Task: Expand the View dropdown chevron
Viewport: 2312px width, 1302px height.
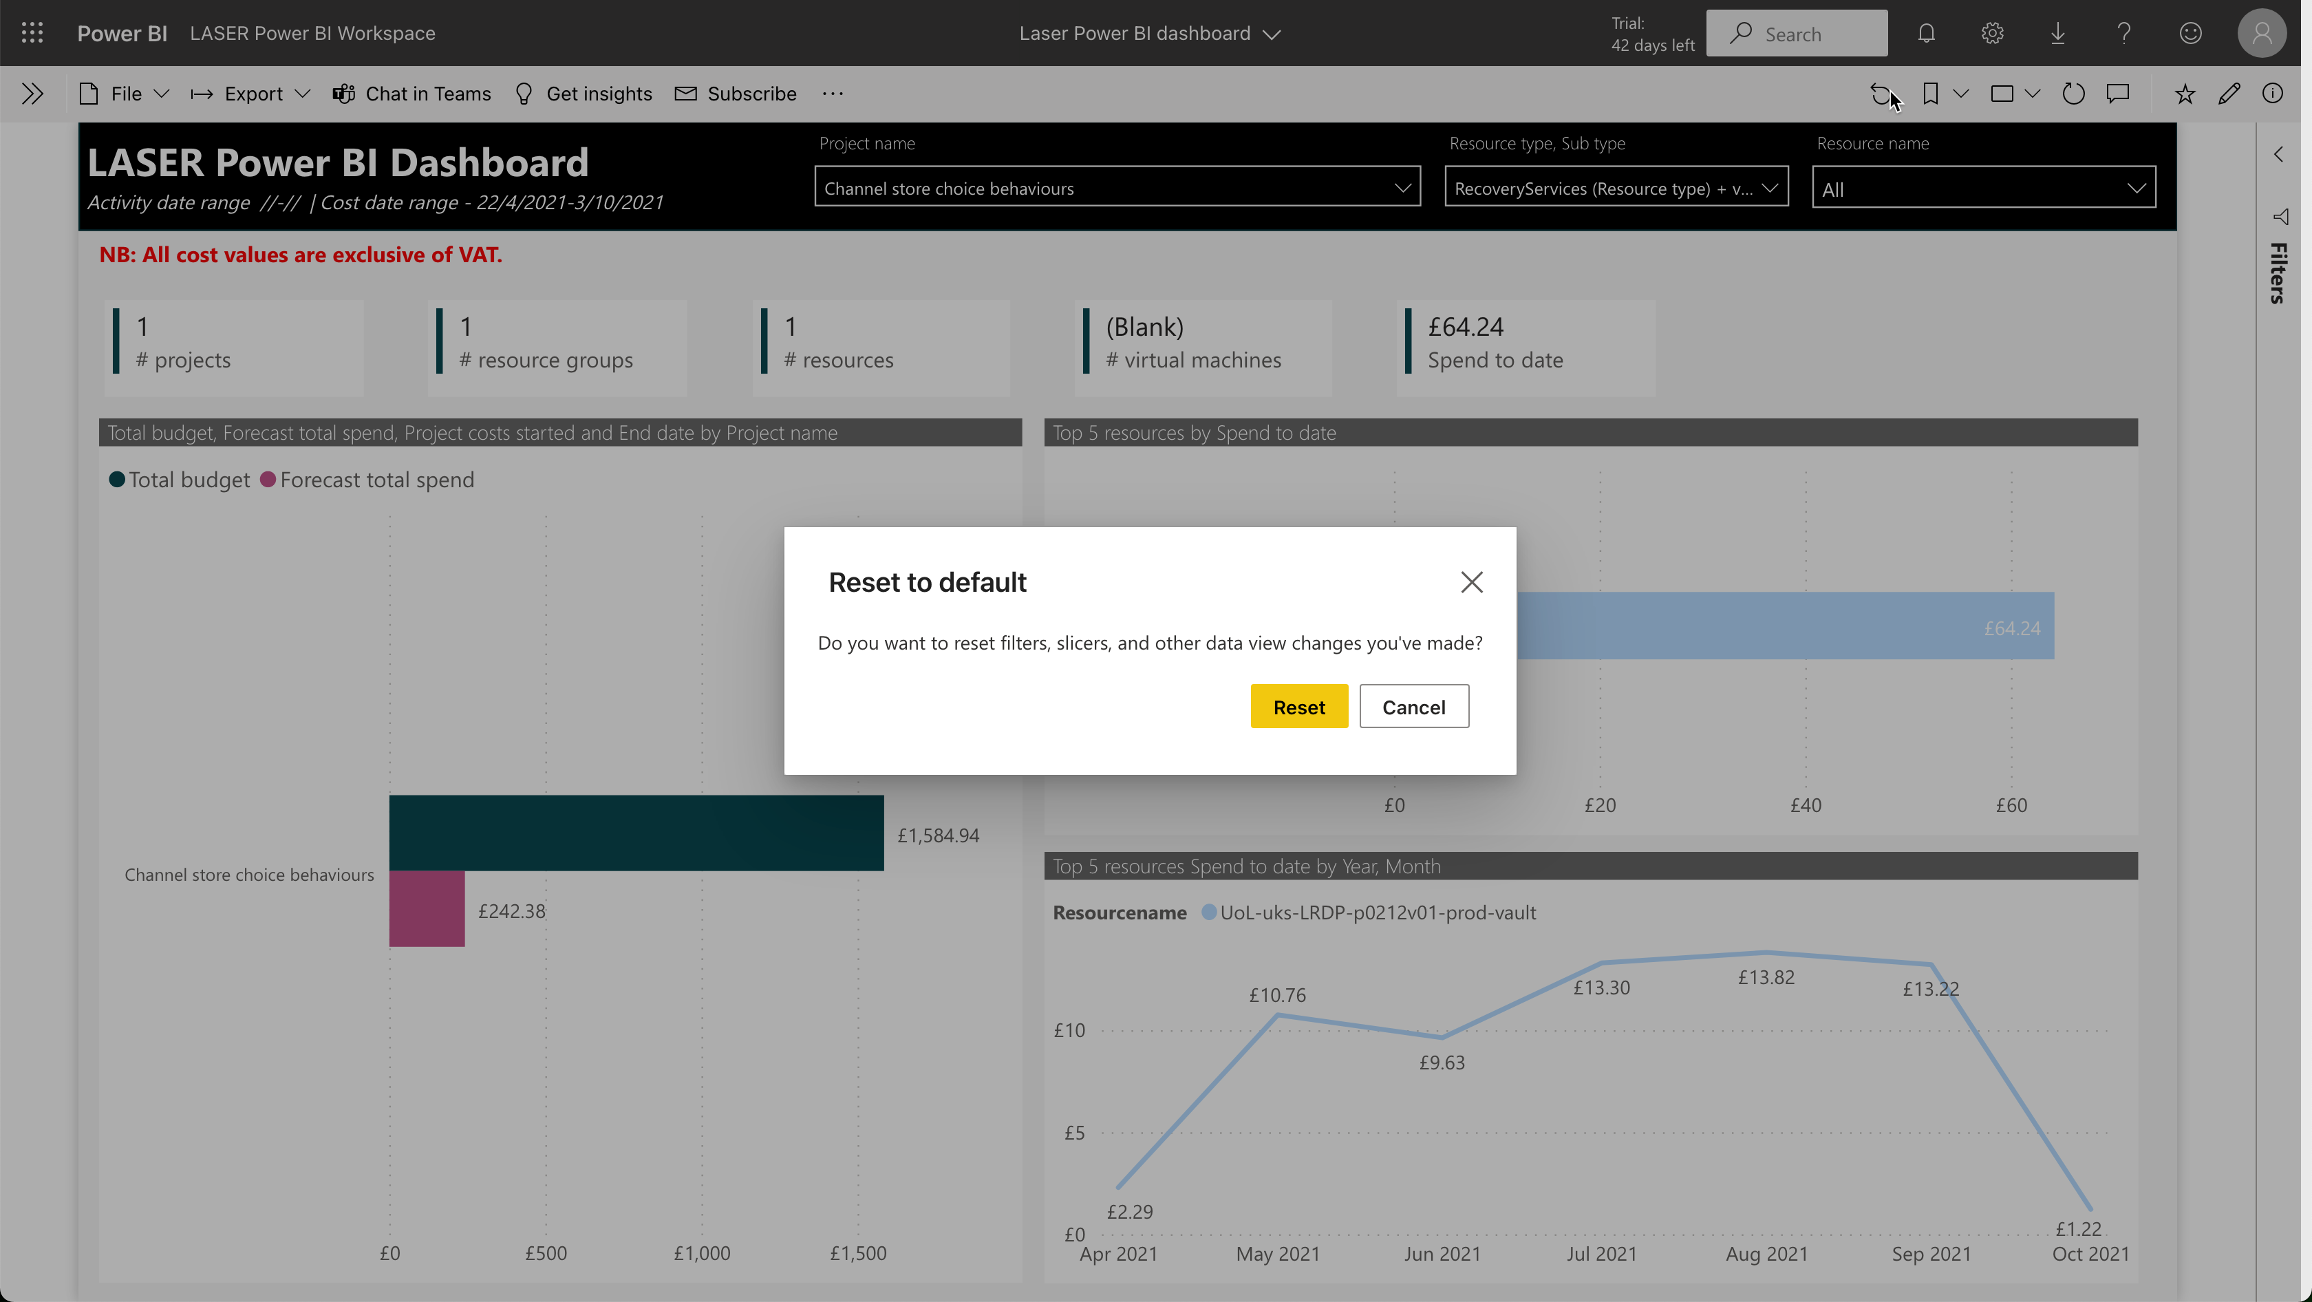Action: 2033,94
